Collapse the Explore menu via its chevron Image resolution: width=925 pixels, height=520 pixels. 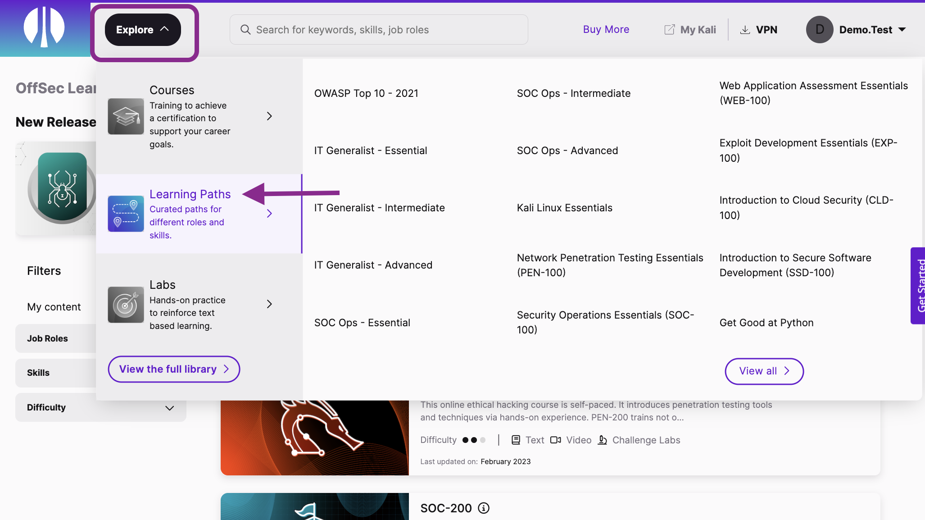pos(165,29)
